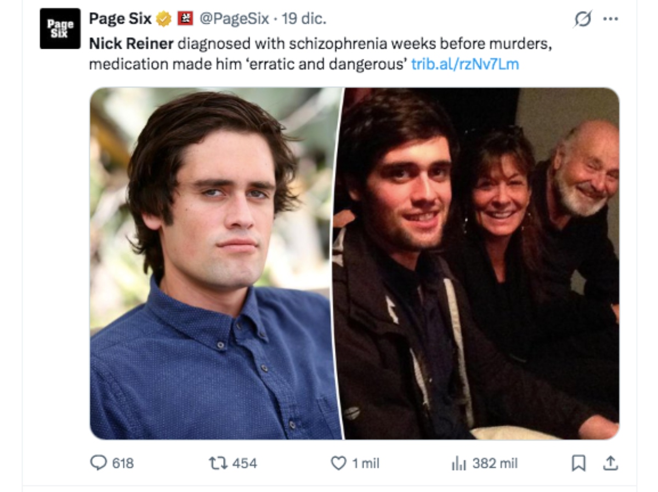658x492 pixels.
Task: Open the Page Six display name
Action: [120, 19]
